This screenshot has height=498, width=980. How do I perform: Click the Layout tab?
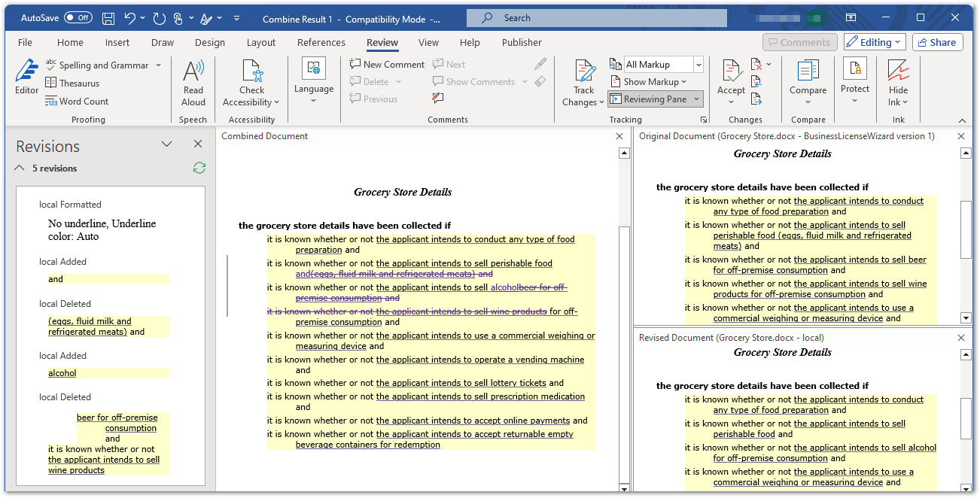click(261, 43)
